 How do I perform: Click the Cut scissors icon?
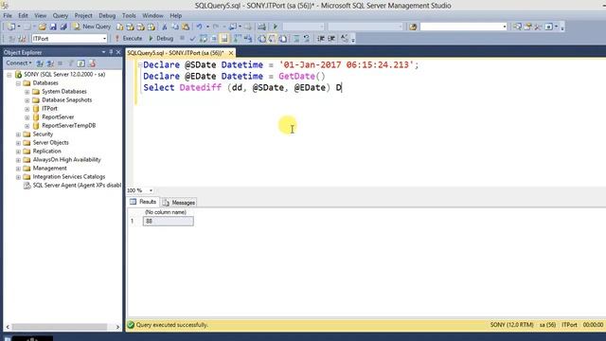pyautogui.click(x=165, y=27)
